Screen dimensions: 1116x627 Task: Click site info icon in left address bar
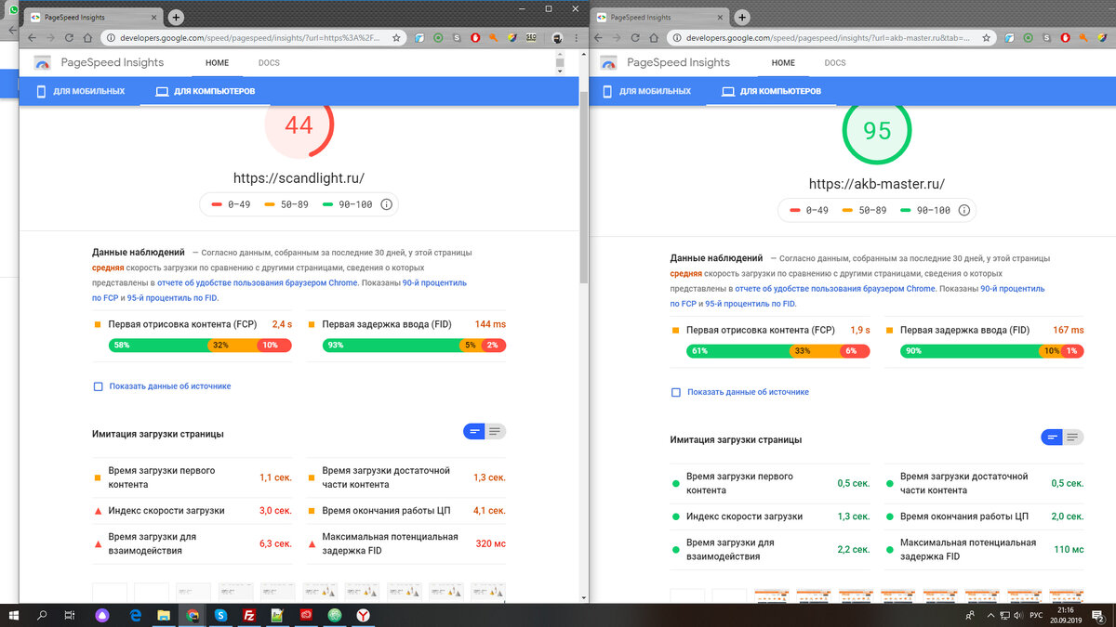pyautogui.click(x=111, y=38)
